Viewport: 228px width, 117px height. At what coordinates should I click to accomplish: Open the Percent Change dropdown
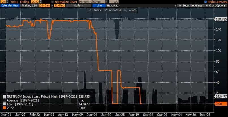pos(93,2)
